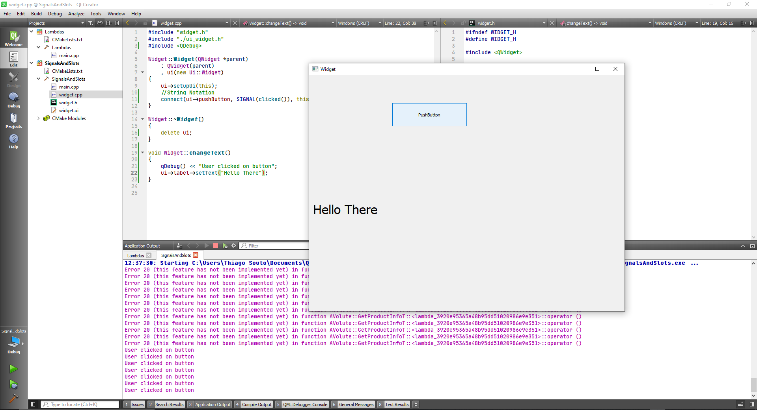Close the widget.h document
757x410 pixels.
tap(552, 23)
